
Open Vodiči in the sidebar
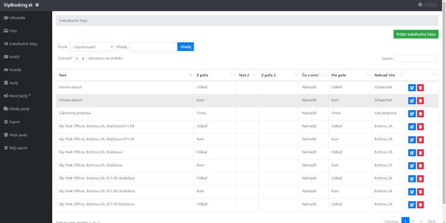[x=14, y=57]
